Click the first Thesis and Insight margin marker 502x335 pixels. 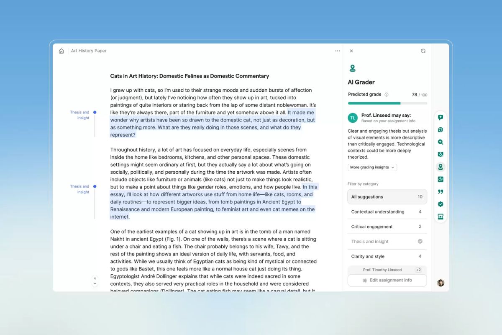(x=95, y=112)
